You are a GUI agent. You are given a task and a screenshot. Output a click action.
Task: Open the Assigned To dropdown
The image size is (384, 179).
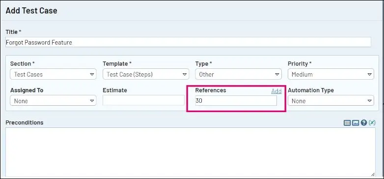(53, 101)
